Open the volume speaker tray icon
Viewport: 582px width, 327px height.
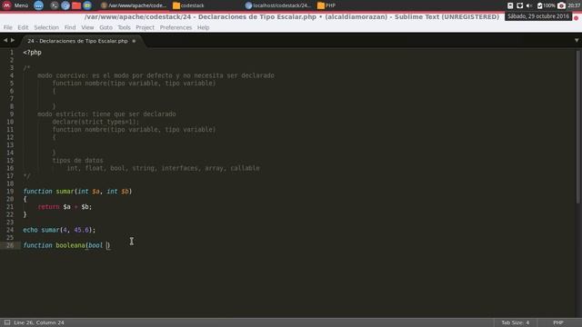[x=529, y=5]
